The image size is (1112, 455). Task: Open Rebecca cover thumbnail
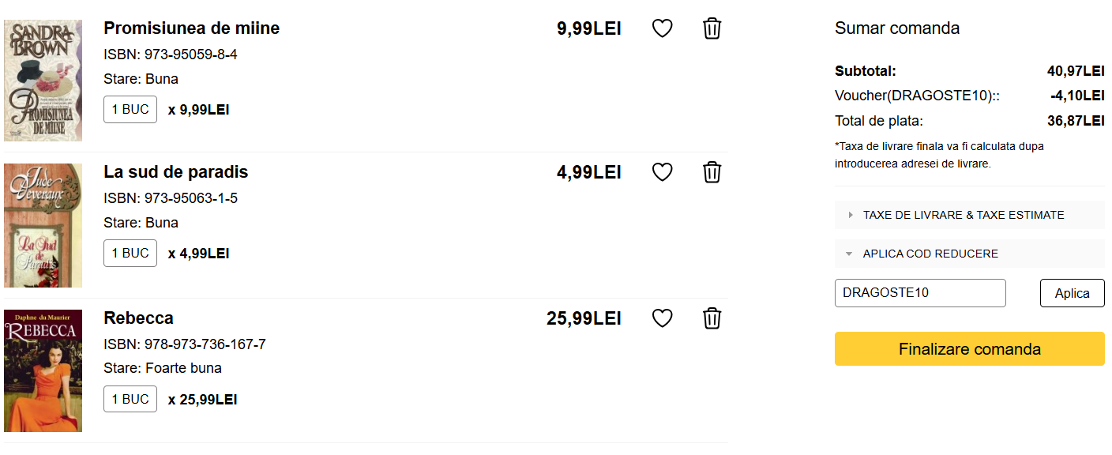(x=43, y=370)
